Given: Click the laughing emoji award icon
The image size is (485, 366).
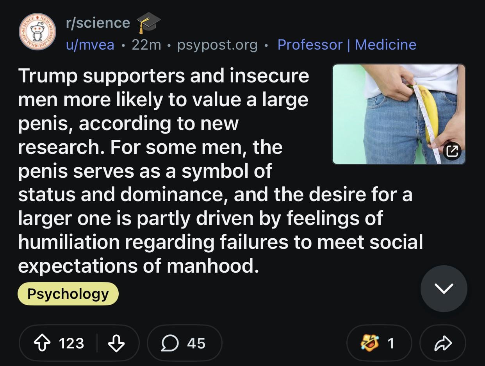Looking at the screenshot, I should pos(369,343).
